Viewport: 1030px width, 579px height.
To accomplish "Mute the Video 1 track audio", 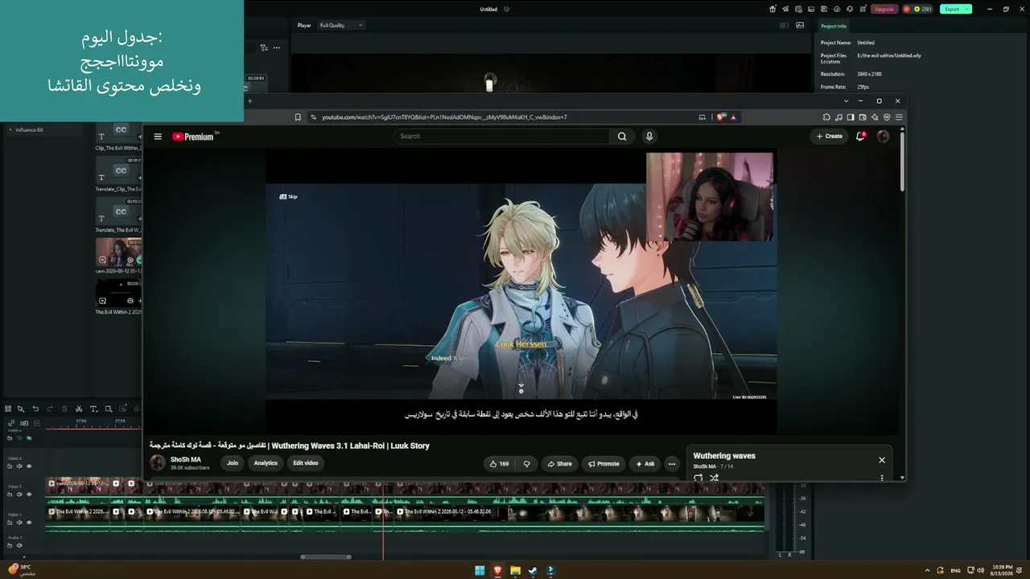I will tap(19, 522).
